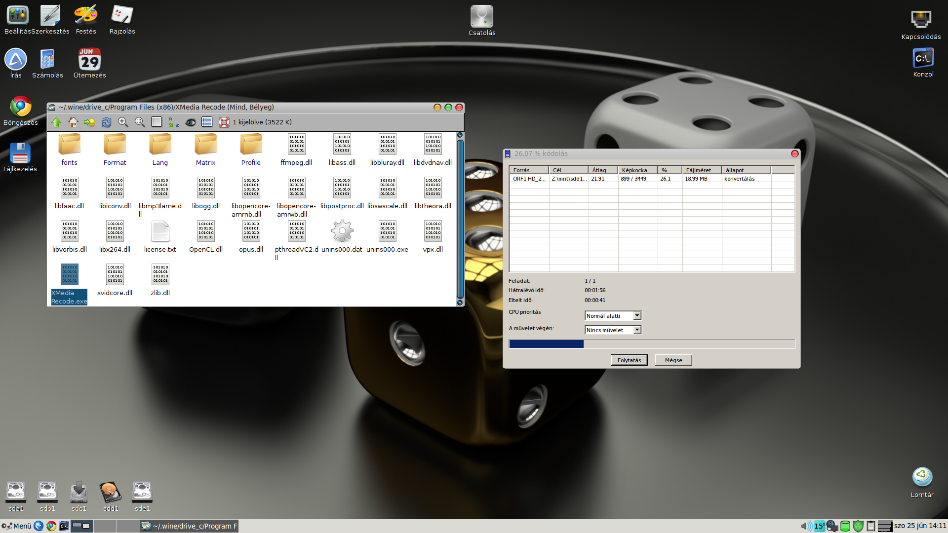This screenshot has height=533, width=948.
Task: Open the Beállítás desktop icon
Action: click(18, 20)
